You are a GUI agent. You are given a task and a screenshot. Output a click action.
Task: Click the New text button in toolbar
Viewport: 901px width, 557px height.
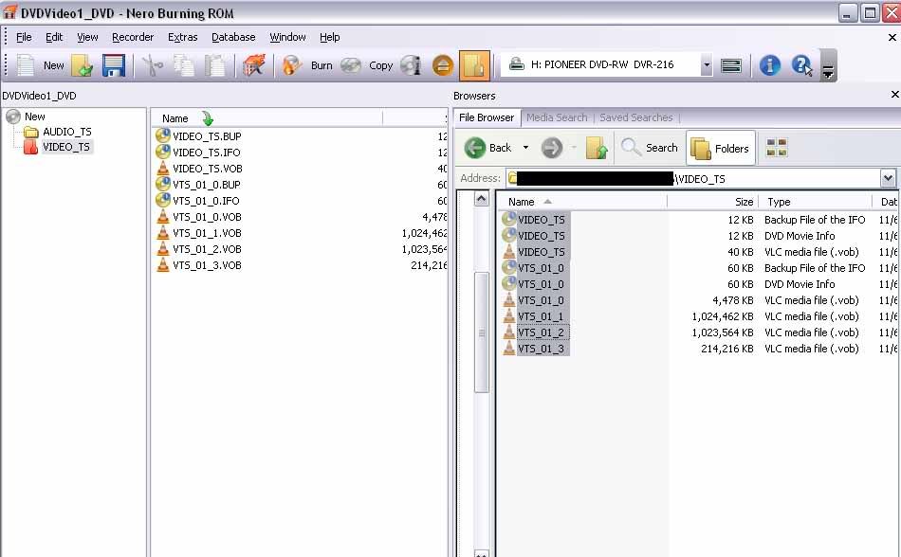(53, 65)
